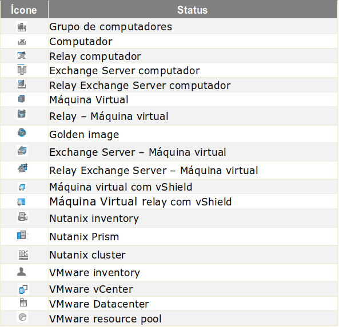Screen dimensions: 339x327
Task: Click the Máquina Virtual relay com vShield icon
Action: pos(21,202)
